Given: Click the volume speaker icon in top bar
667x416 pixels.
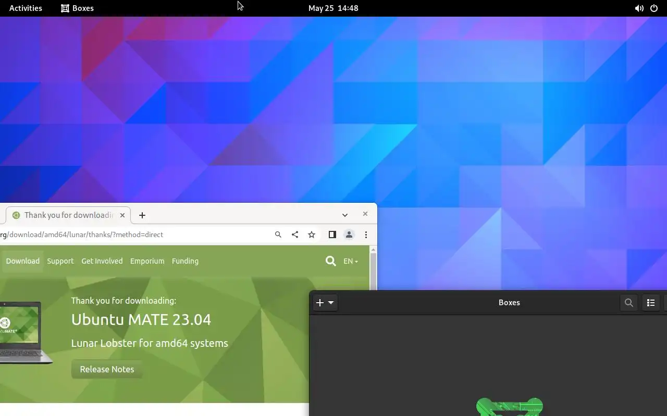Looking at the screenshot, I should (x=639, y=8).
